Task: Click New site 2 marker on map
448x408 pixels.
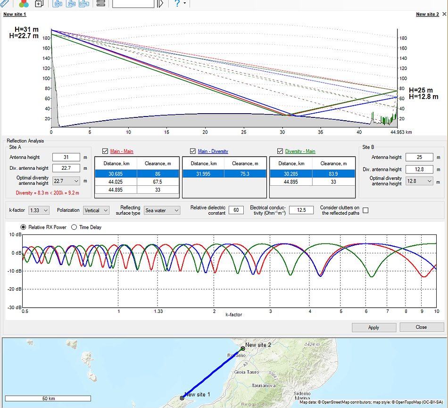Action: point(243,349)
